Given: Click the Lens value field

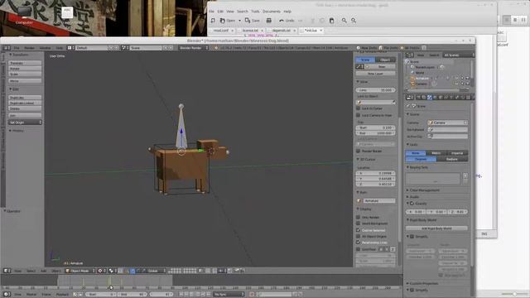Looking at the screenshot, I should pos(375,90).
